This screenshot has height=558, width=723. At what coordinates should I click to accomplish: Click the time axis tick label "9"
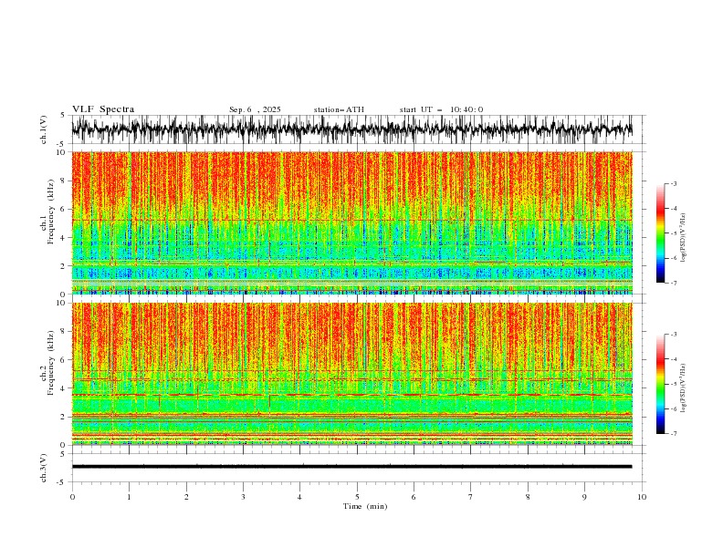(x=584, y=497)
